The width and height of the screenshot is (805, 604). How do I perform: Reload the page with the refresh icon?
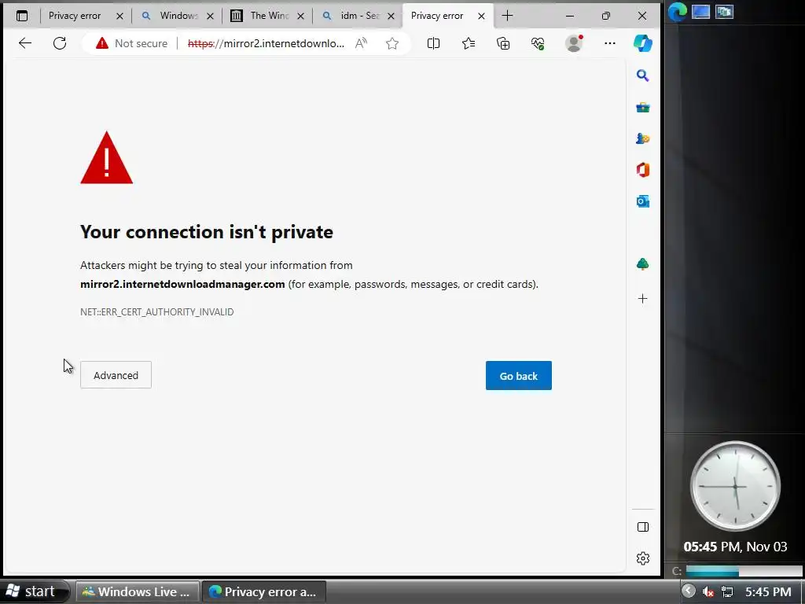[60, 43]
